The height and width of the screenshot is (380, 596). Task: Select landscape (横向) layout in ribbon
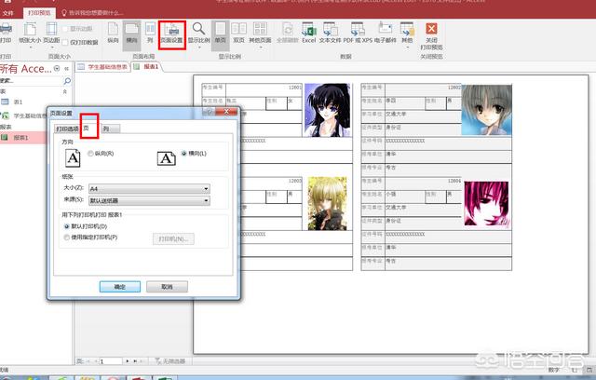131,34
